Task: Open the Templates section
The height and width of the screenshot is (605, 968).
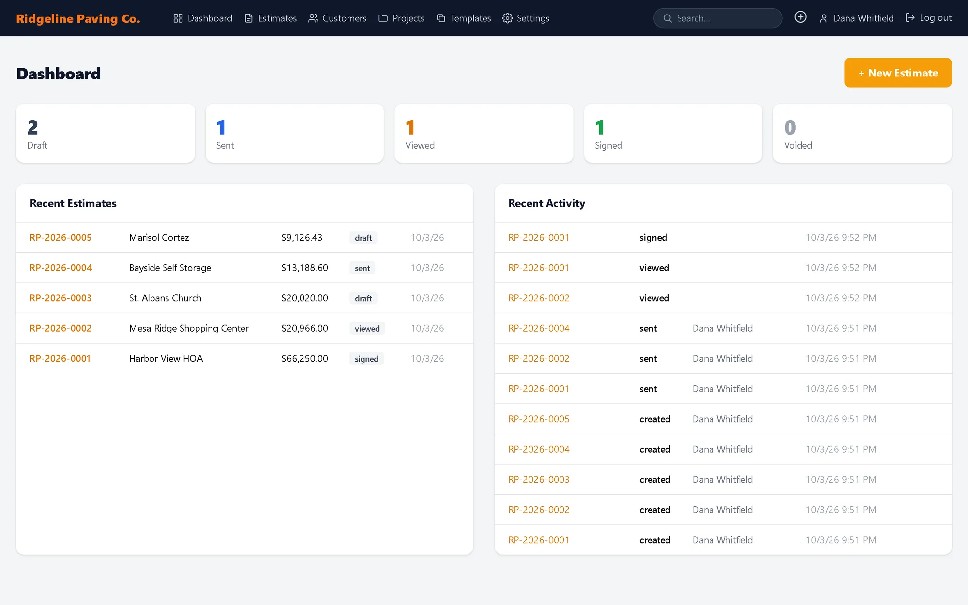Action: [464, 18]
